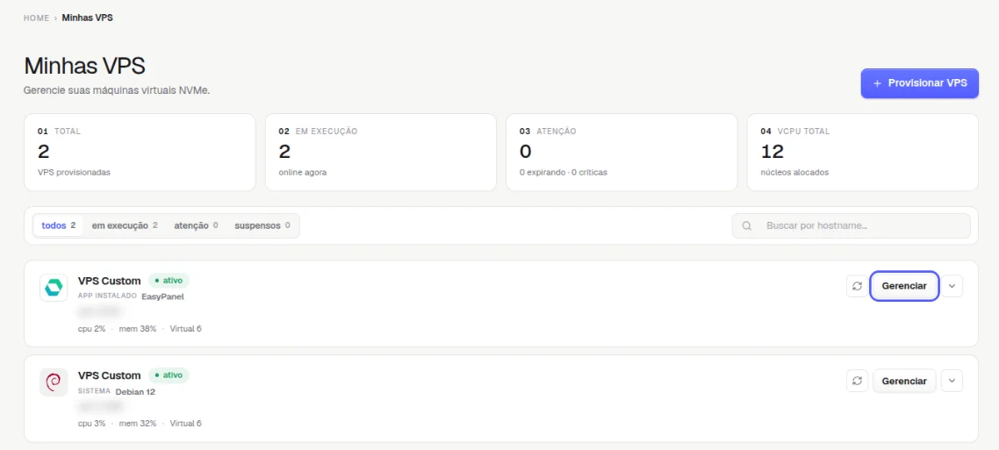Expand options chevron for EasyPanel VPS
Screen dimensions: 999x450
(952, 287)
